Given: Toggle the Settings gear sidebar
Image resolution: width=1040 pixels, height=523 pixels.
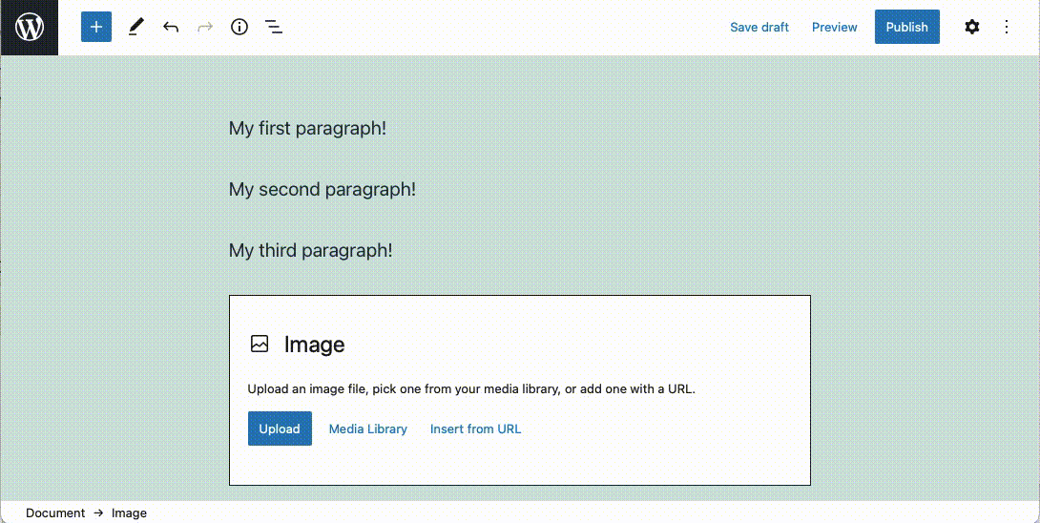Looking at the screenshot, I should coord(971,27).
